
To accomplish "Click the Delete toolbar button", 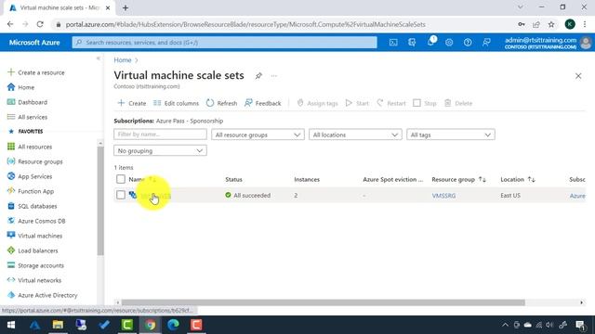I will coord(458,103).
